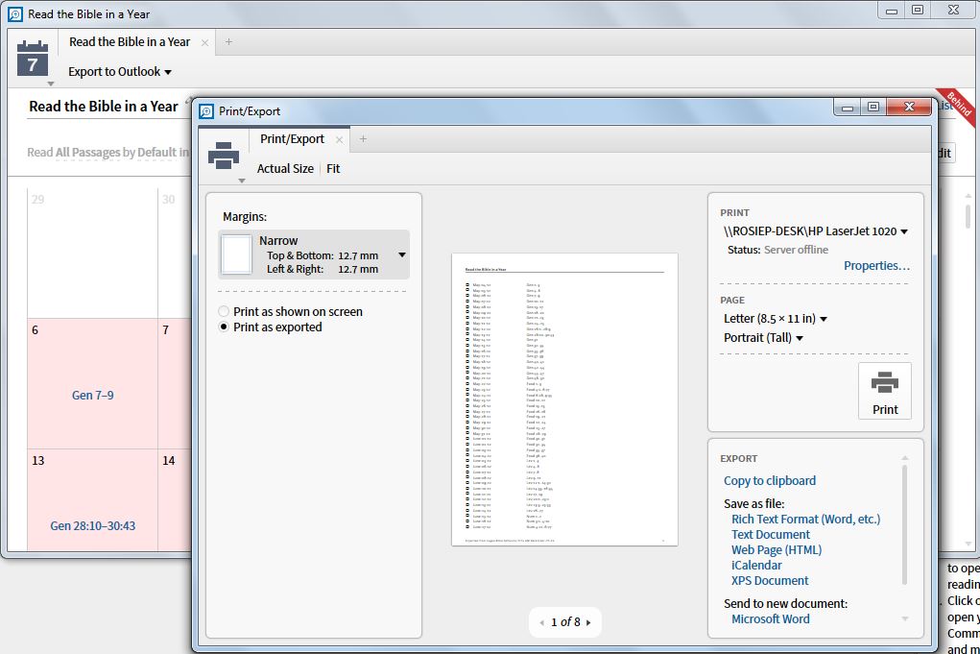Save as Web Page (HTML)
This screenshot has width=980, height=654.
[x=777, y=549]
